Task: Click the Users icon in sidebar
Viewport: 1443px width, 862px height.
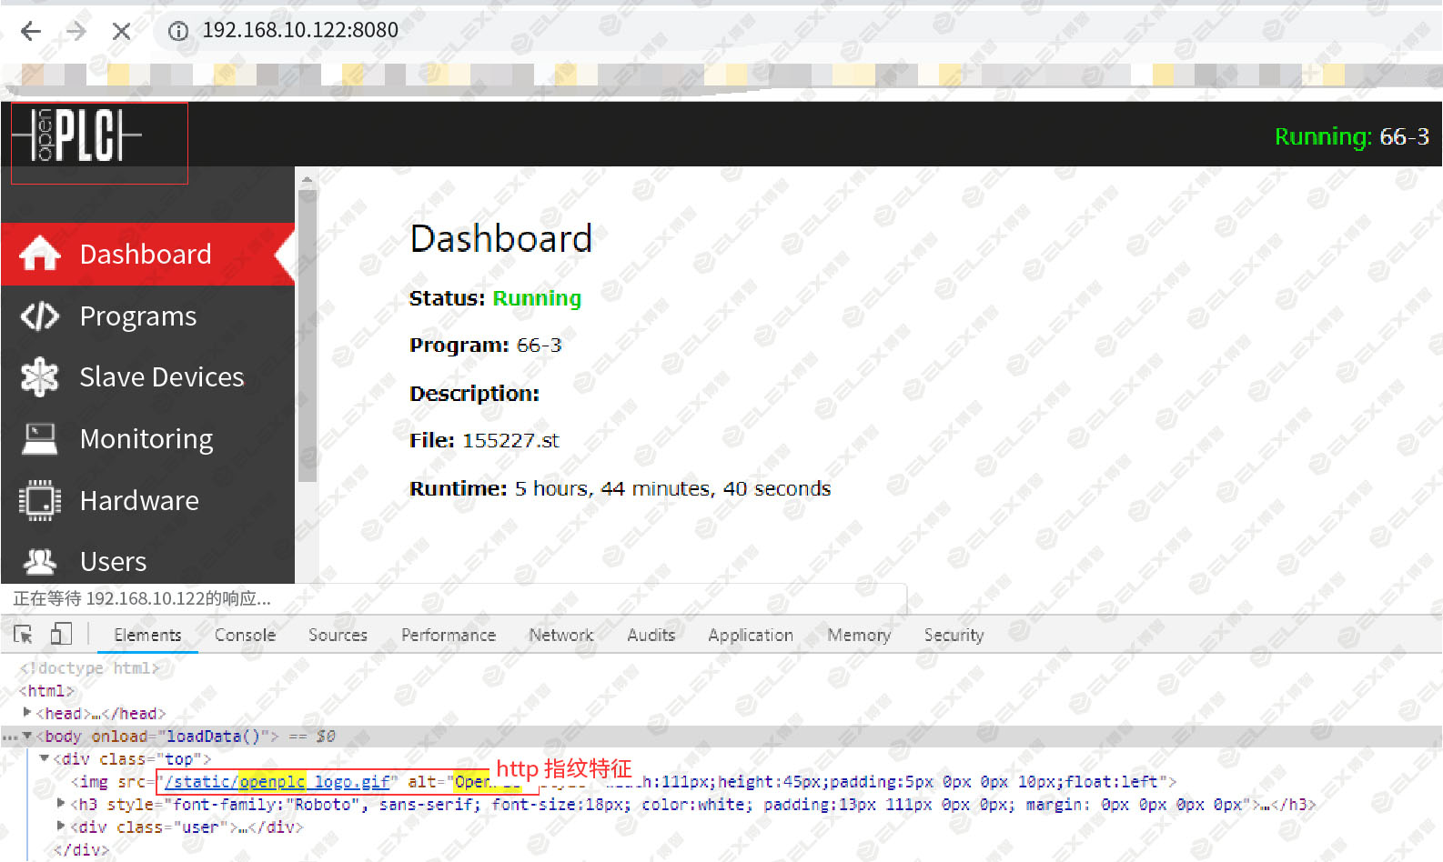Action: pyautogui.click(x=40, y=561)
